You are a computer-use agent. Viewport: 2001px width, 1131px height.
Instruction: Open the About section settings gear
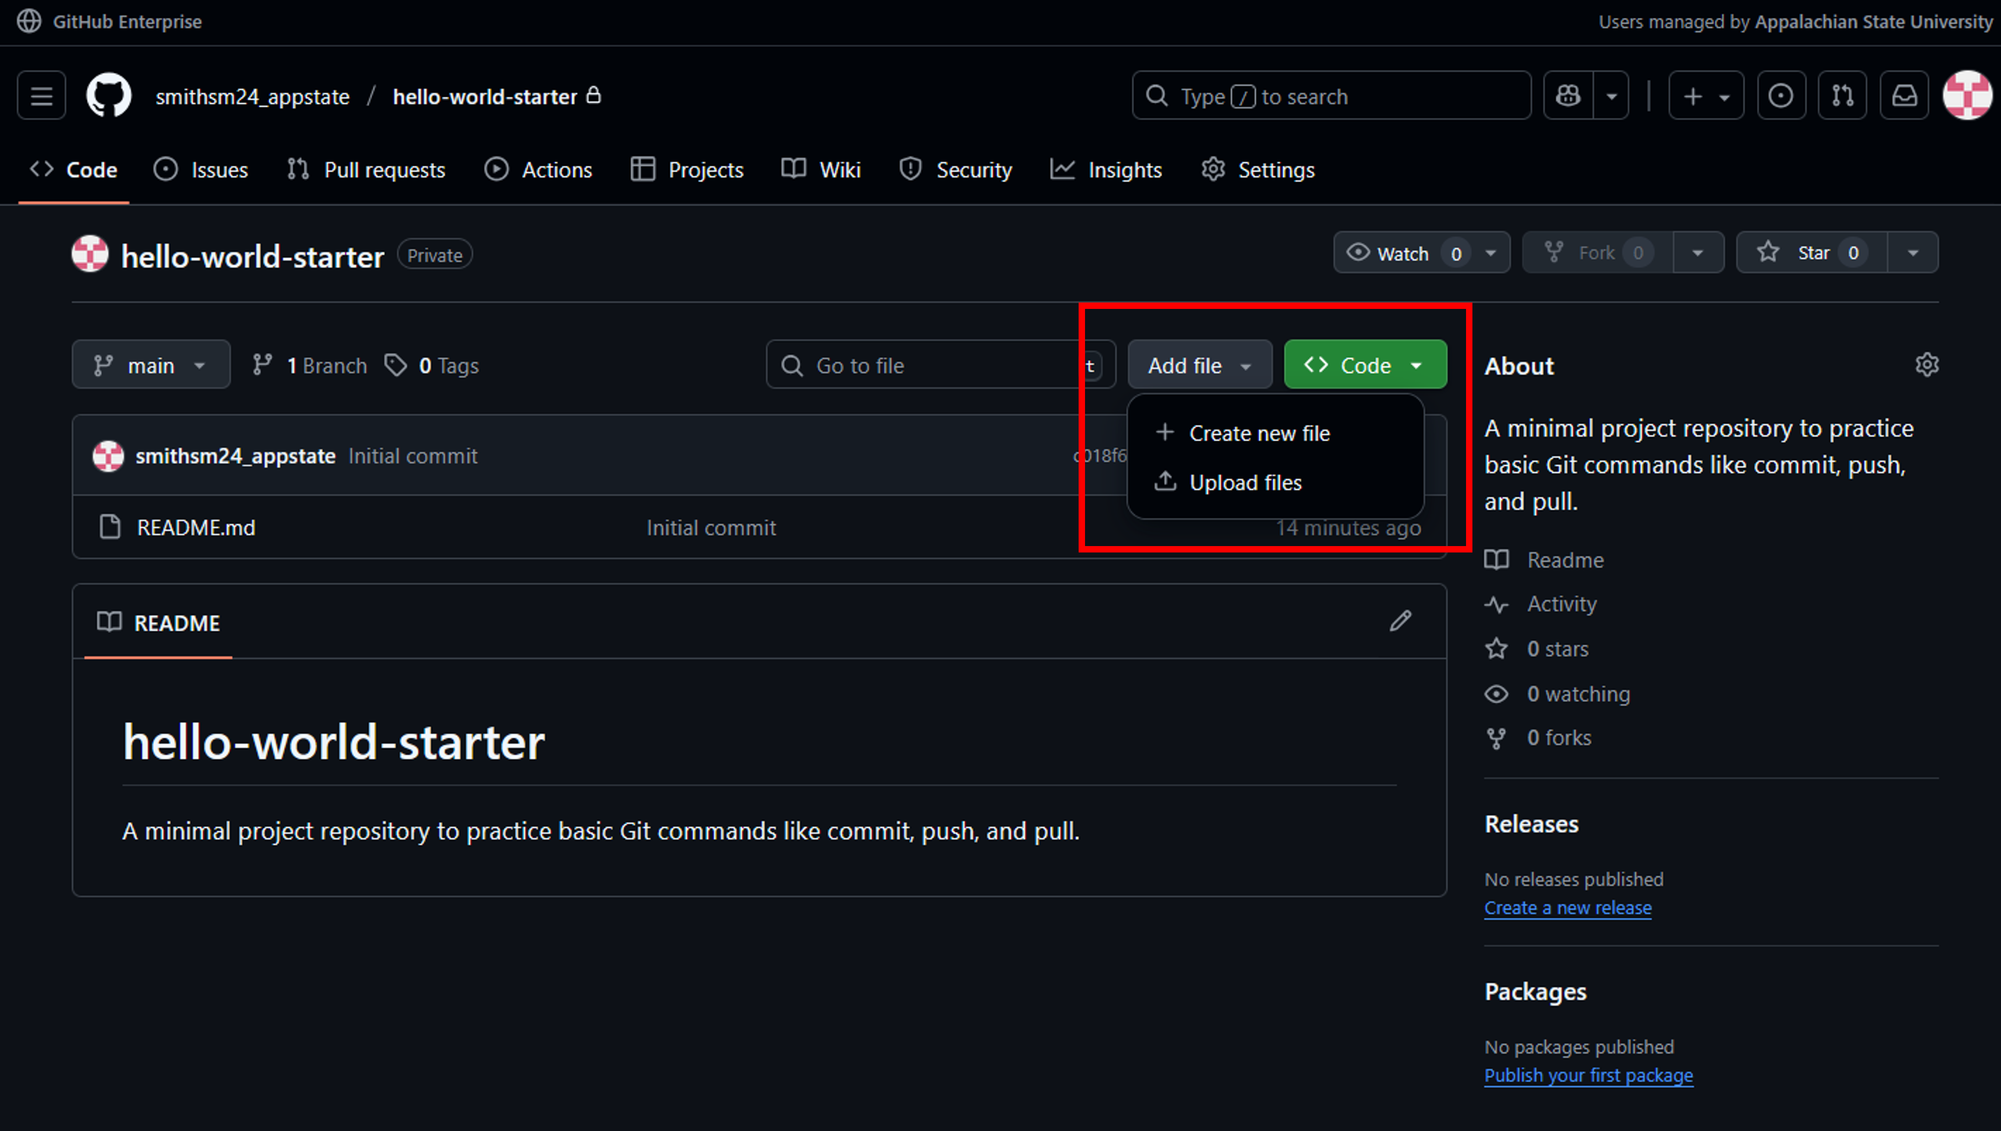click(x=1927, y=364)
